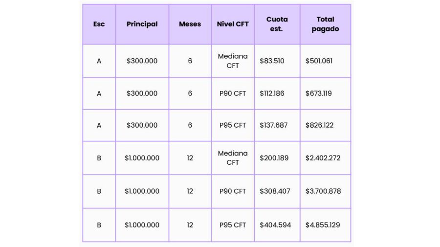
Task: Click the $4.855.129 total pagado cell
Action: click(325, 225)
